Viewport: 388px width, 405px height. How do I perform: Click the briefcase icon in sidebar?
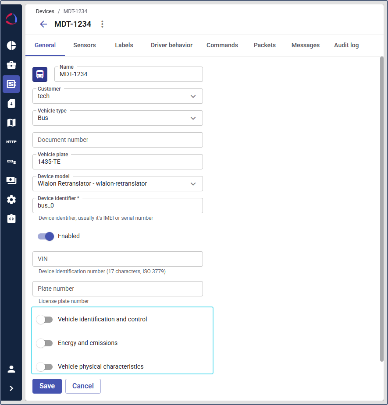click(11, 65)
